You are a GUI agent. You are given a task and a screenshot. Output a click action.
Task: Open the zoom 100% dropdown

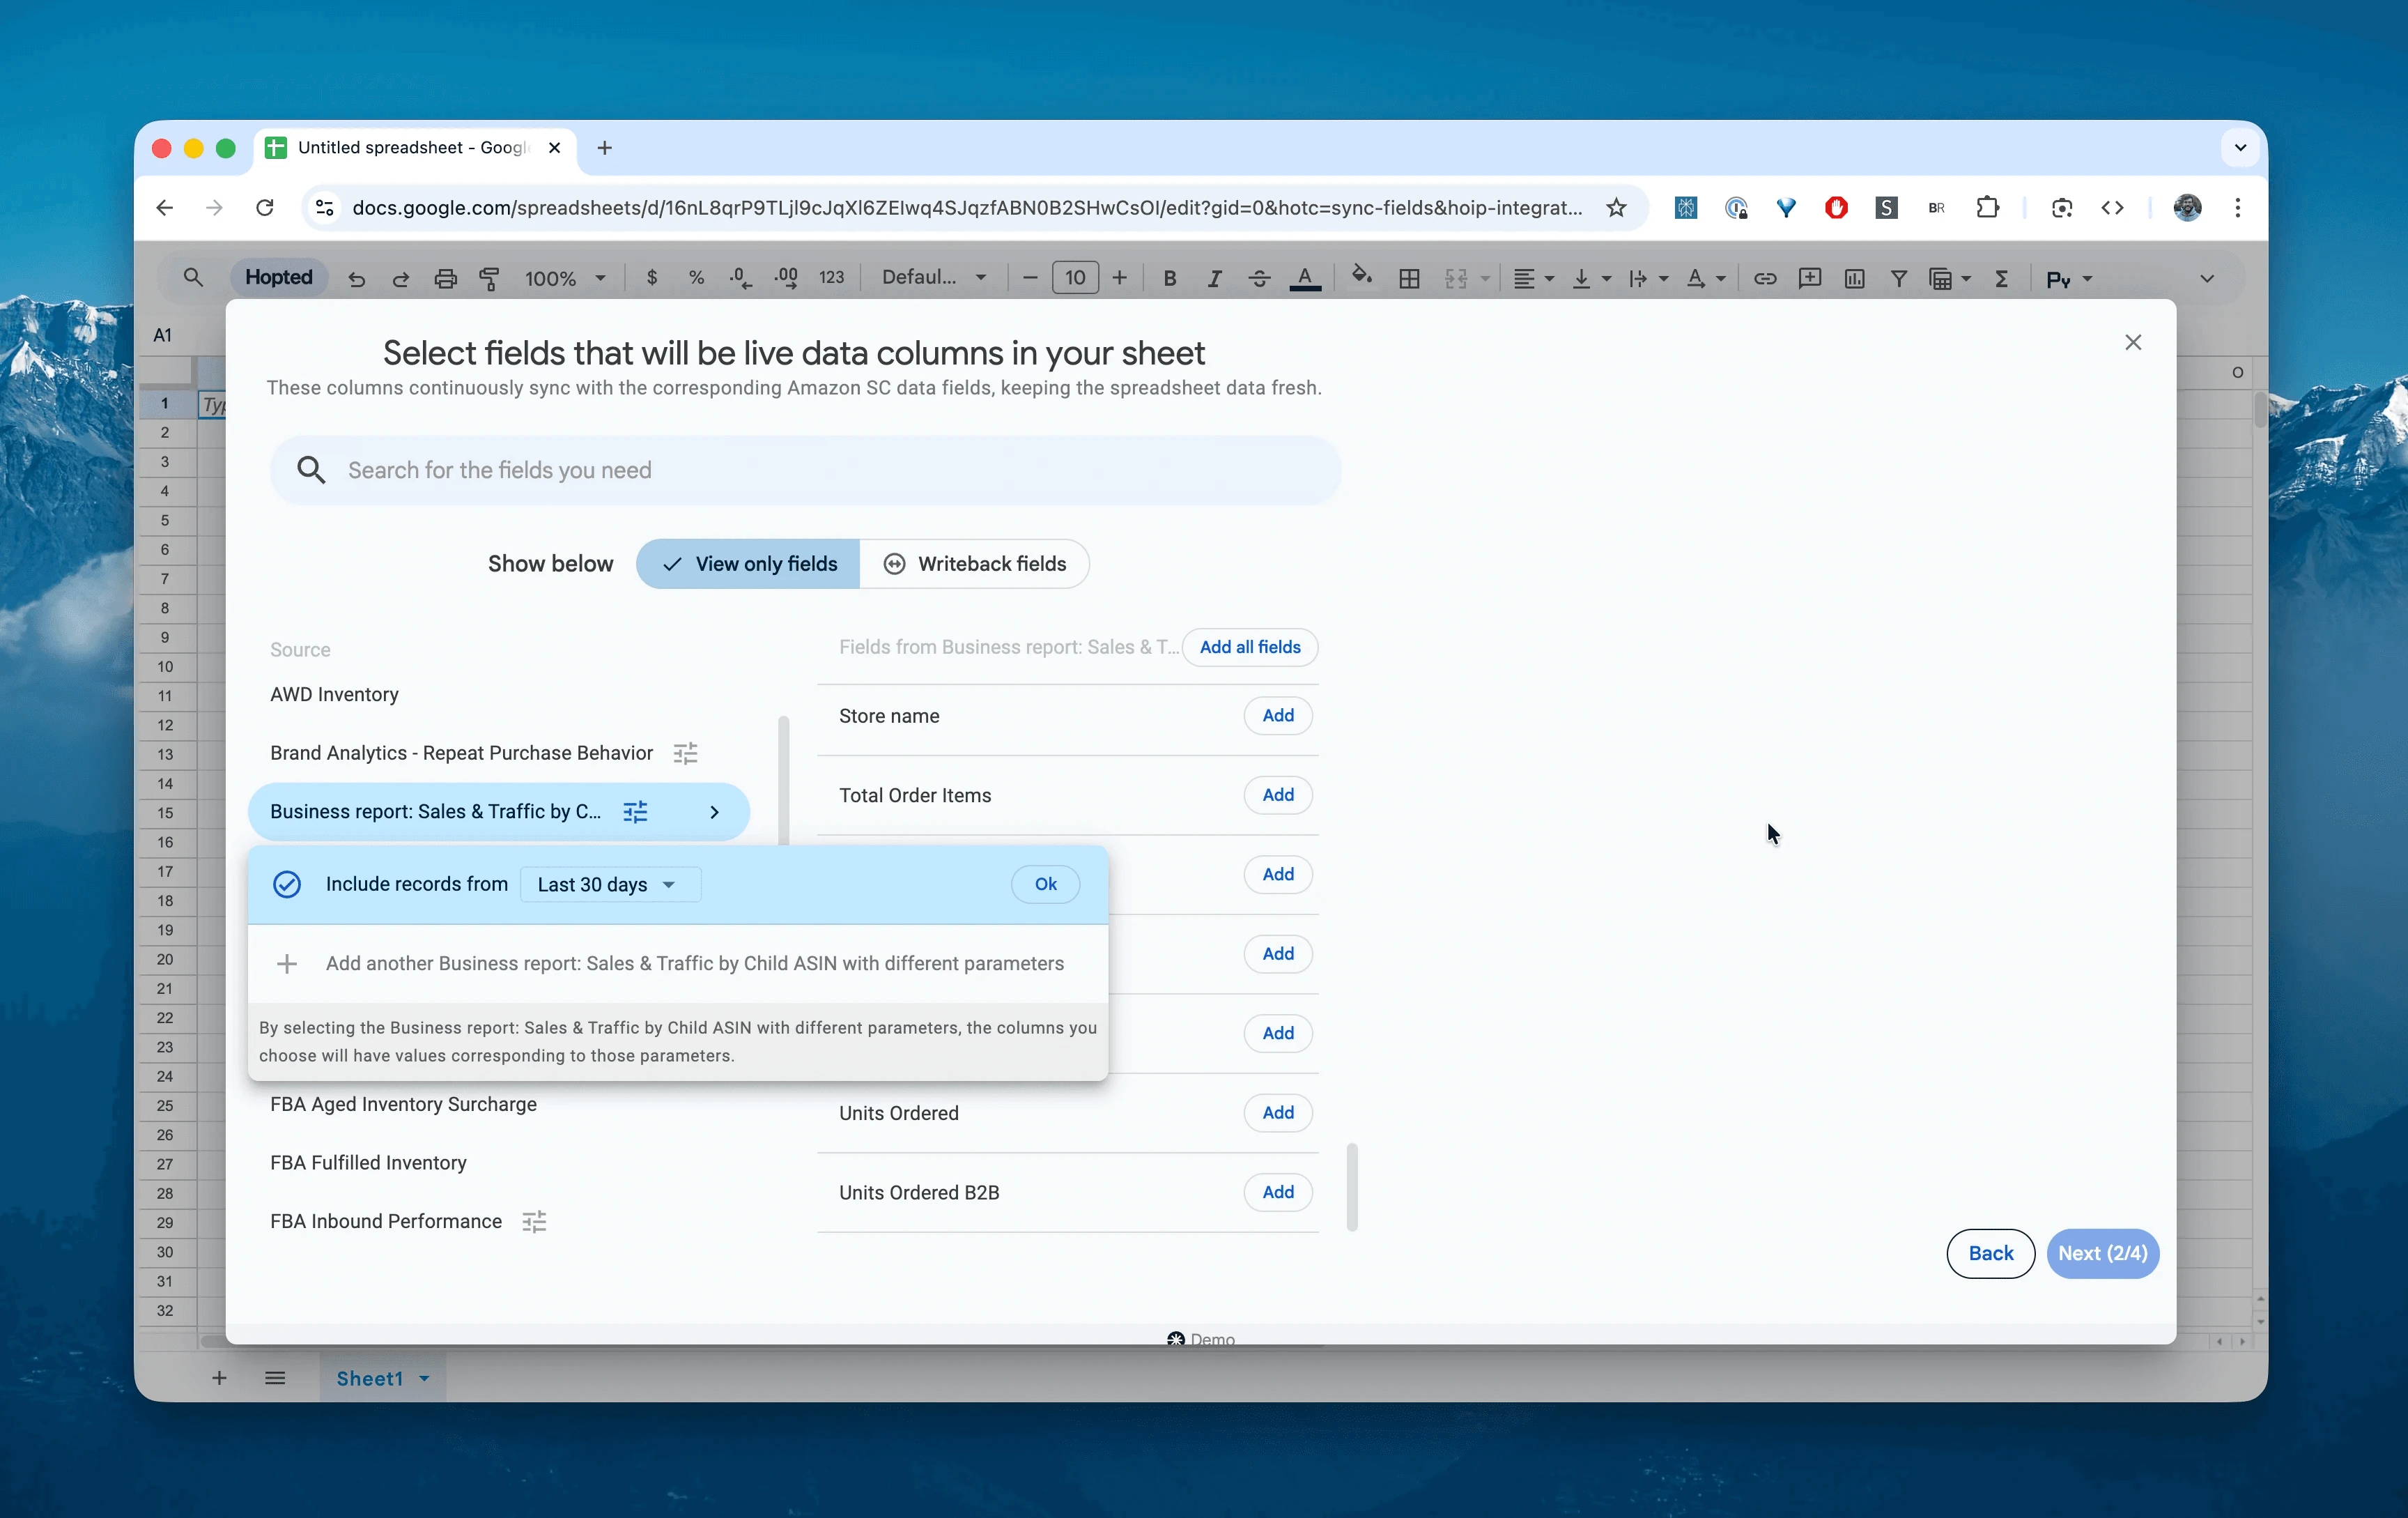tap(565, 278)
